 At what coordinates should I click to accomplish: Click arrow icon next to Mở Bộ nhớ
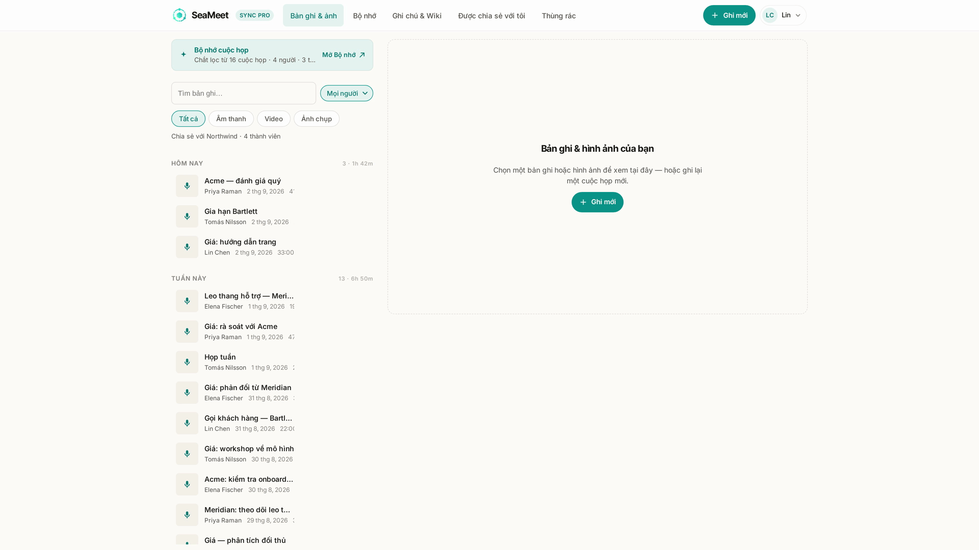(362, 55)
